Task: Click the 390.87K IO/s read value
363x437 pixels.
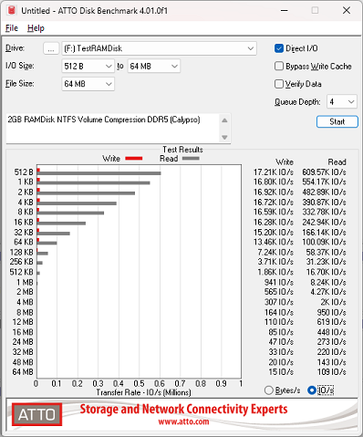Action: click(x=324, y=203)
